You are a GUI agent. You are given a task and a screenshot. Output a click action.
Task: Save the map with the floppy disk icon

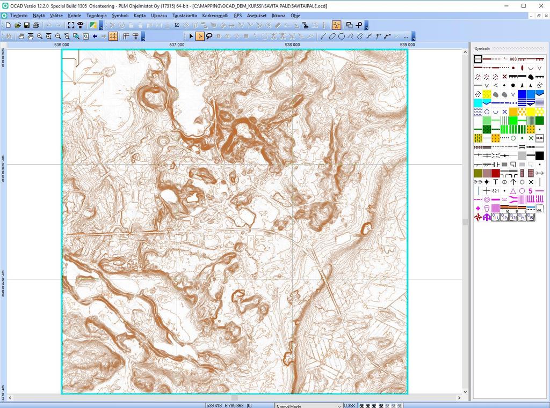[26, 25]
